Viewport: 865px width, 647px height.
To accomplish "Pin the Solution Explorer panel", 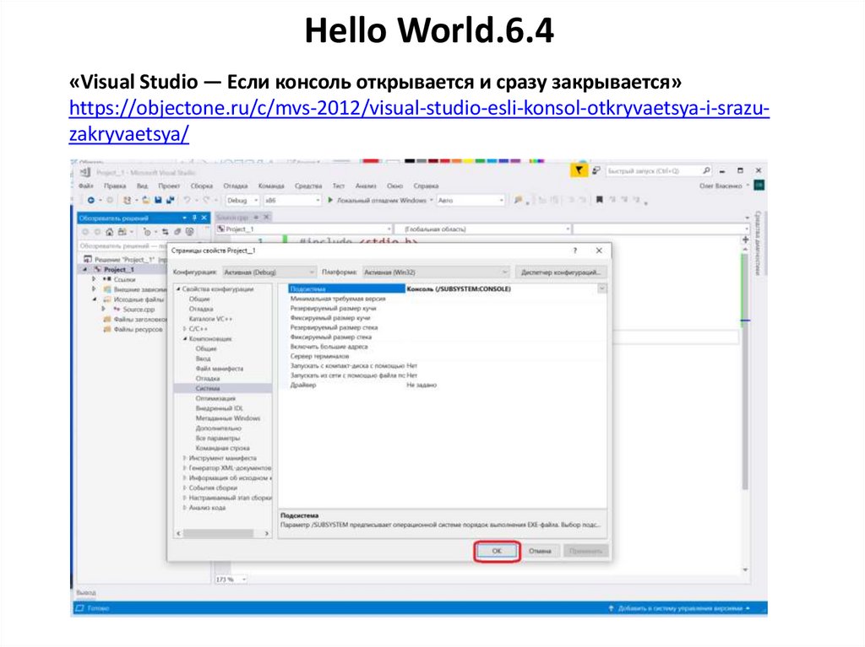I will coord(194,218).
